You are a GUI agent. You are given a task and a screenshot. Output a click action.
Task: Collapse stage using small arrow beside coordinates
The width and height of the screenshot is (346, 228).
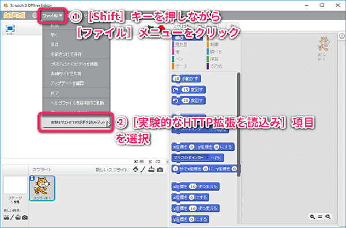click(167, 161)
